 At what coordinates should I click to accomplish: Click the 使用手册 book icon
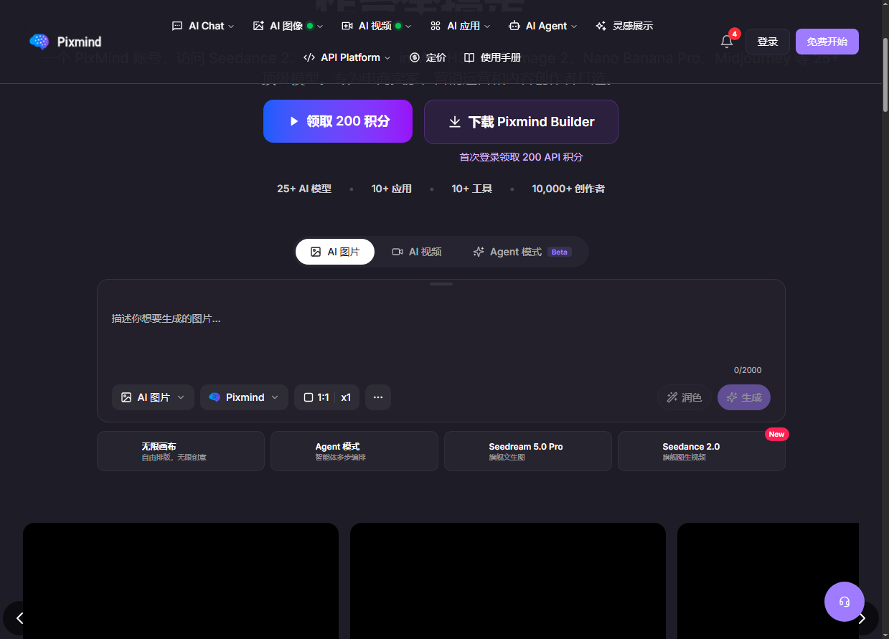pyautogui.click(x=469, y=57)
